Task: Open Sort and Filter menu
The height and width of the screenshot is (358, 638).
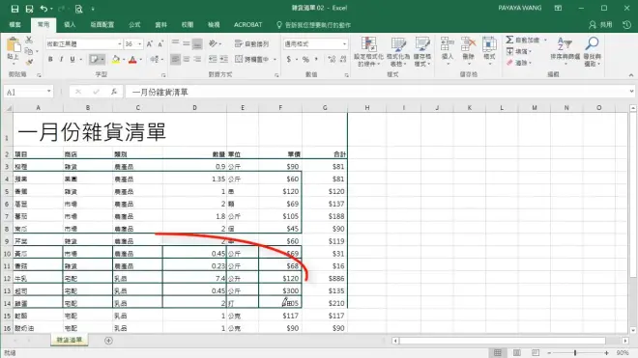Action: click(565, 51)
